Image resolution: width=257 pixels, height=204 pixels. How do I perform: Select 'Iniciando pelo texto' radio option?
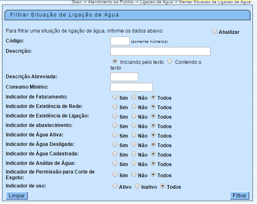point(115,61)
